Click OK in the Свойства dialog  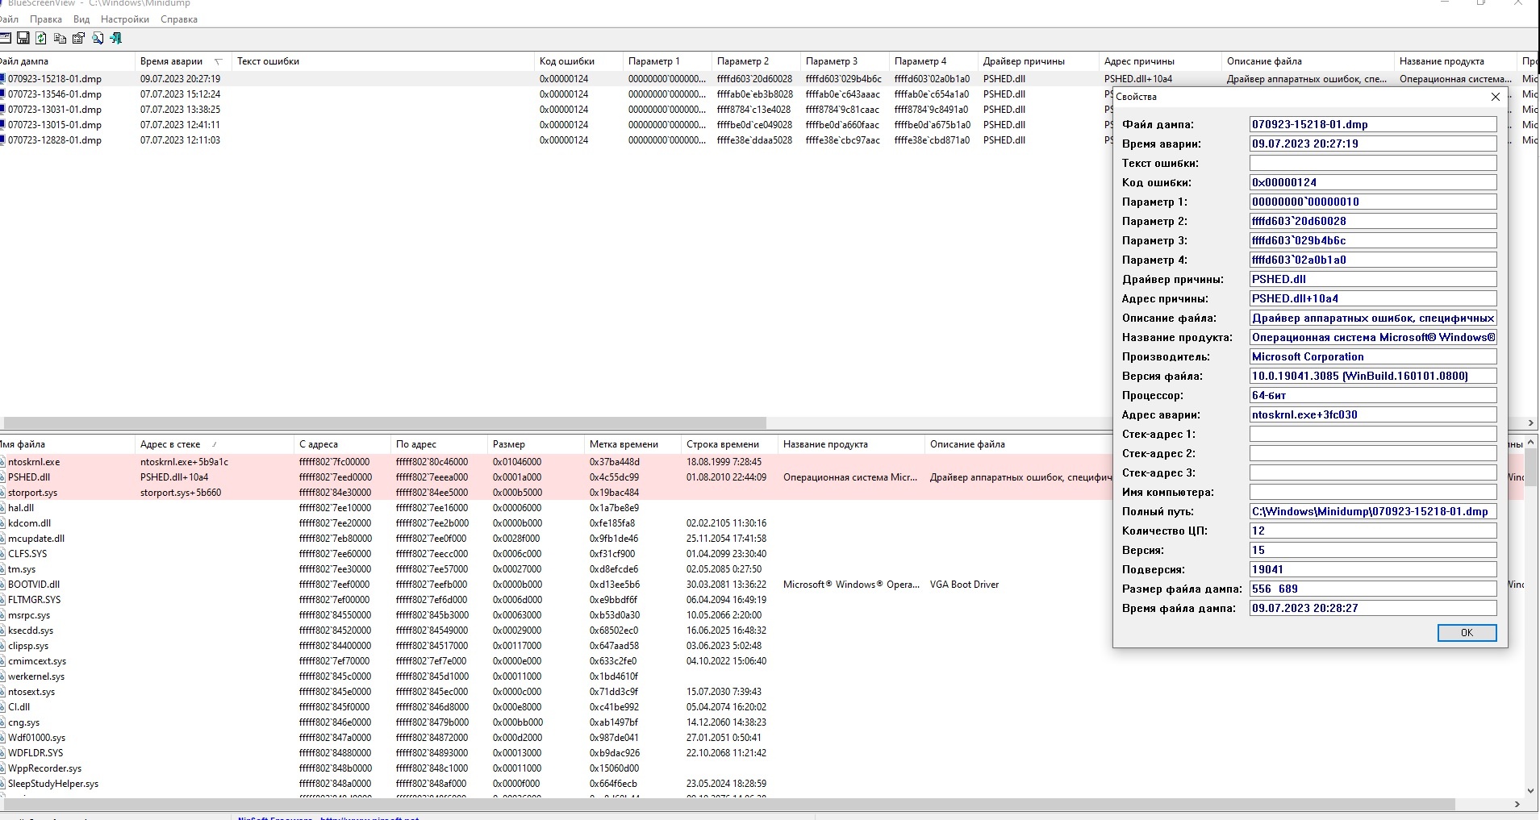pyautogui.click(x=1467, y=633)
